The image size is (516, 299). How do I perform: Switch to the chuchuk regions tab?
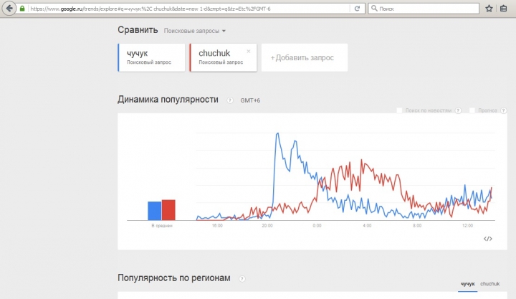489,284
